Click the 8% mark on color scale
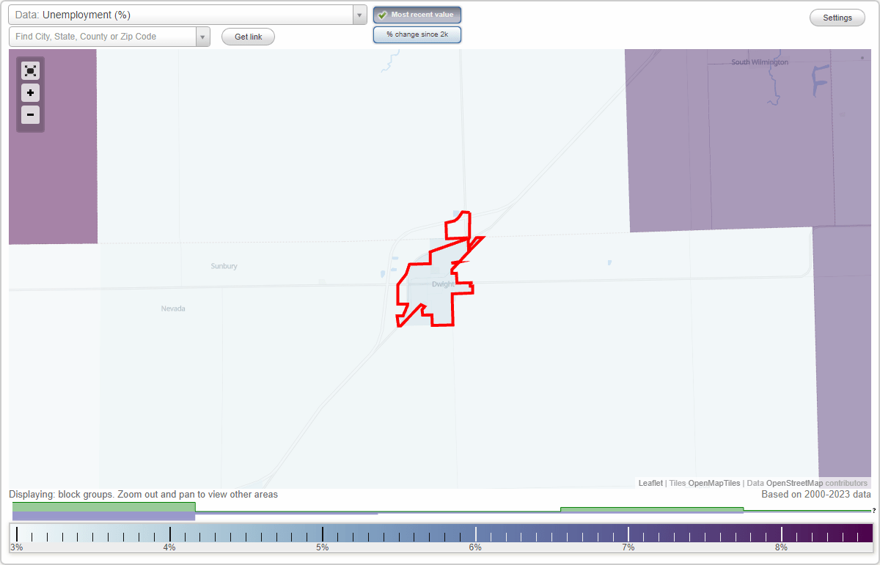Image resolution: width=880 pixels, height=565 pixels. click(x=781, y=547)
